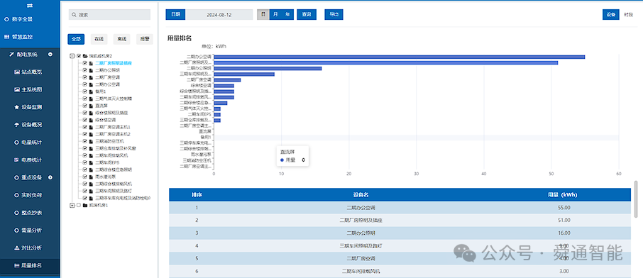Screen dimensions: 643x278
Task: Uncheck the 直流屏 device checkbox
Action: point(85,106)
